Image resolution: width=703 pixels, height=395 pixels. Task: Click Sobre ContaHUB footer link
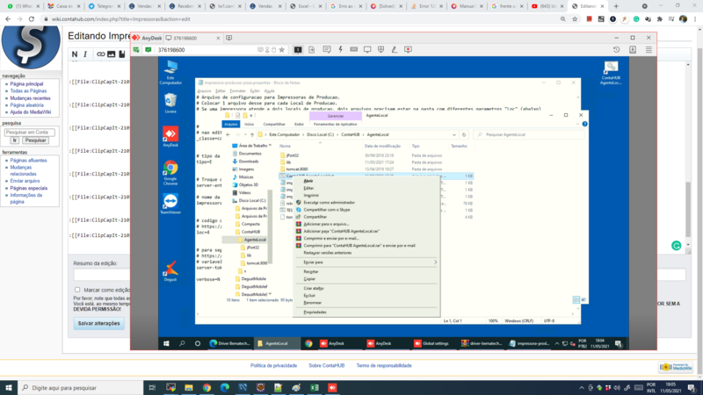click(326, 366)
